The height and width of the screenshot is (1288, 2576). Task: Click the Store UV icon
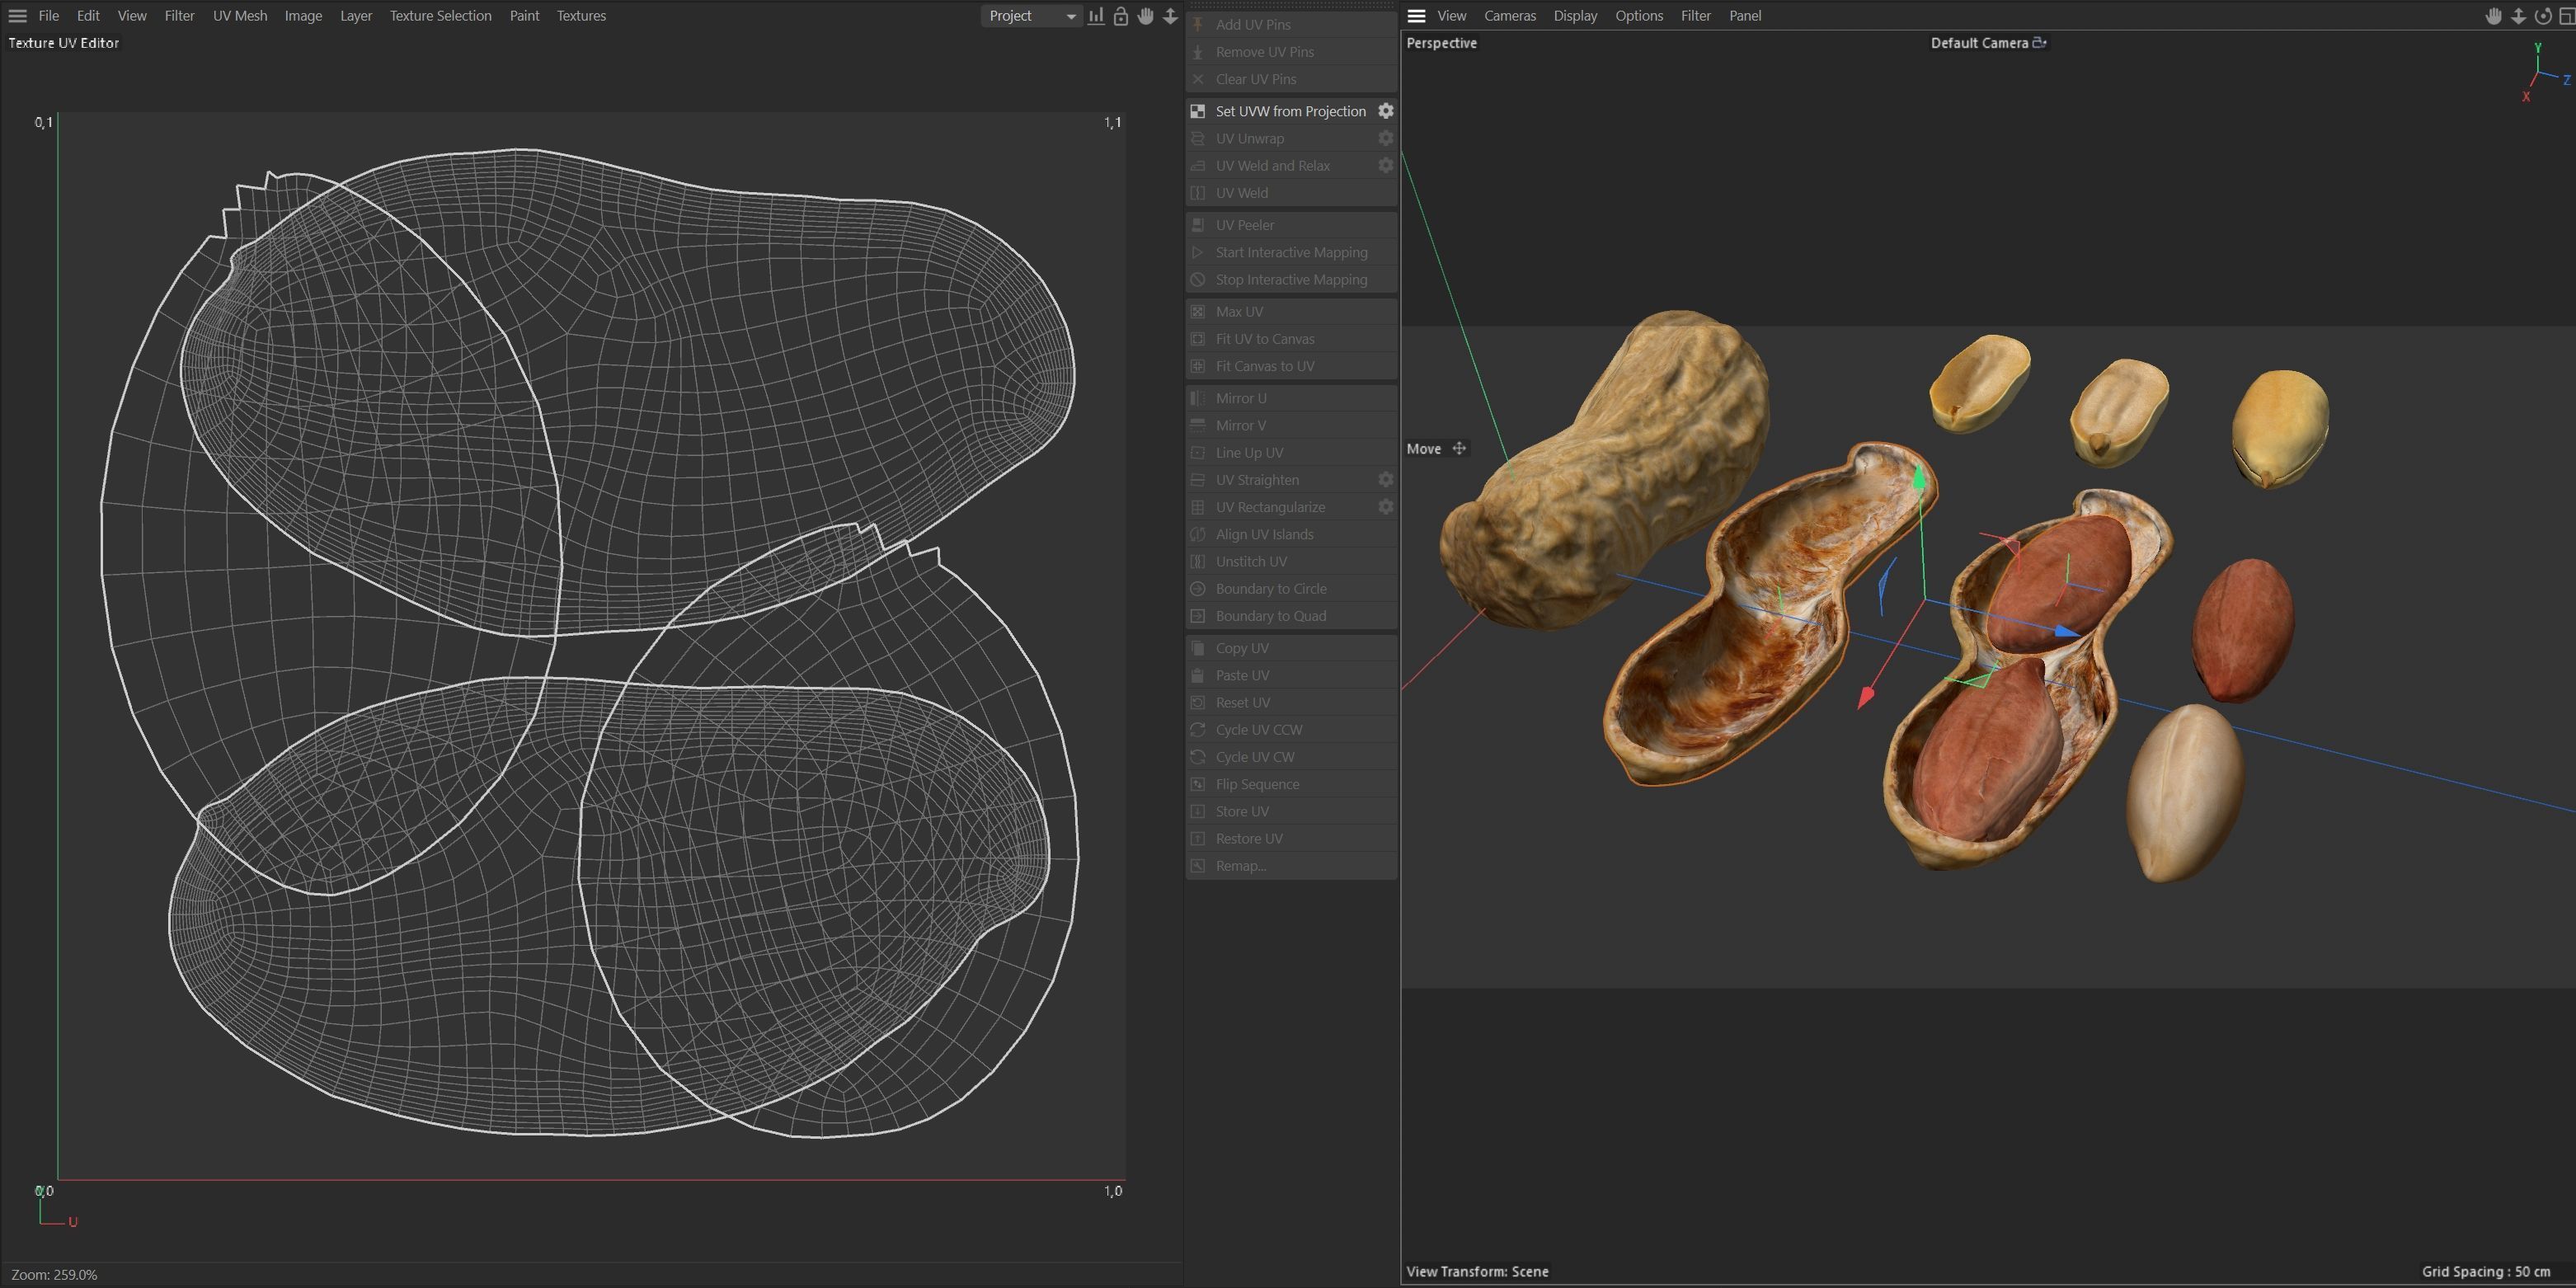click(1198, 811)
